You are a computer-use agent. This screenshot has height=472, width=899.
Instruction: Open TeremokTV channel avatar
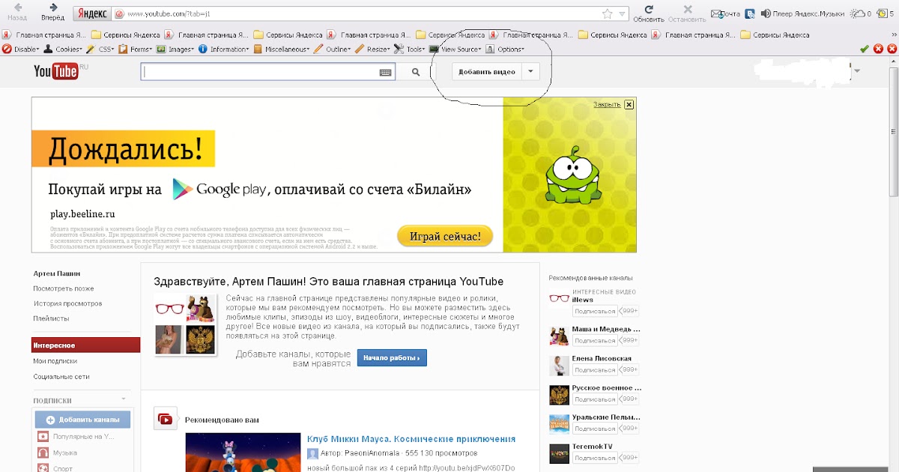559,454
